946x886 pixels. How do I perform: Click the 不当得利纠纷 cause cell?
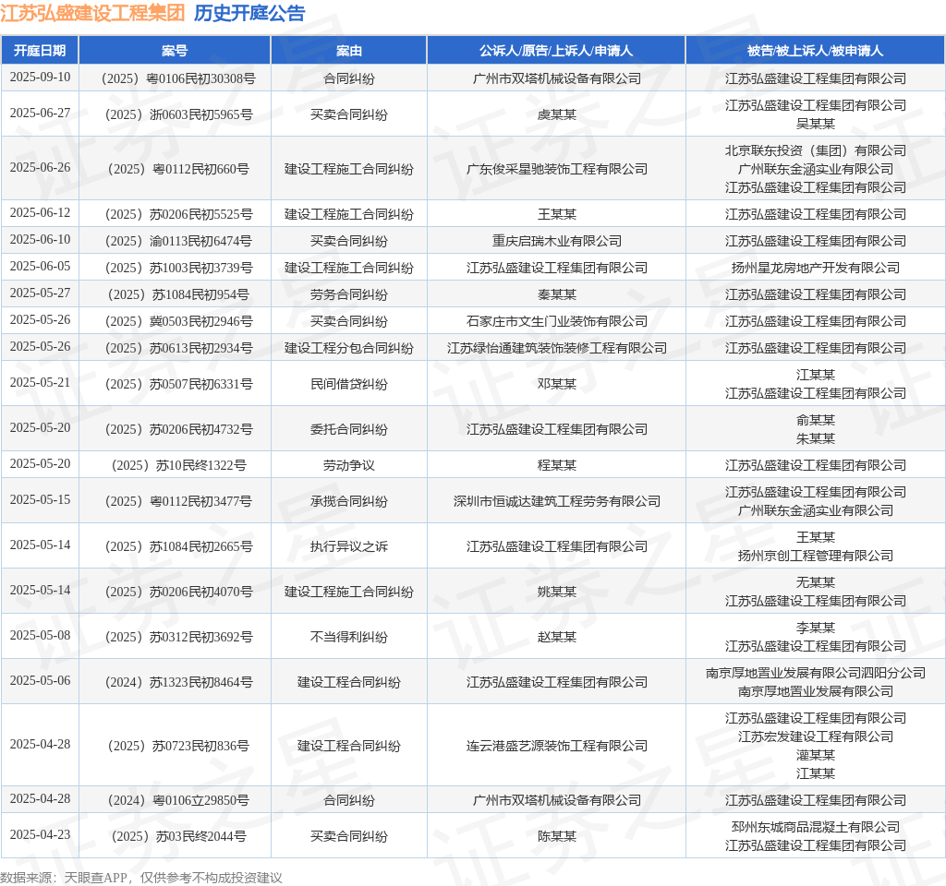(348, 637)
